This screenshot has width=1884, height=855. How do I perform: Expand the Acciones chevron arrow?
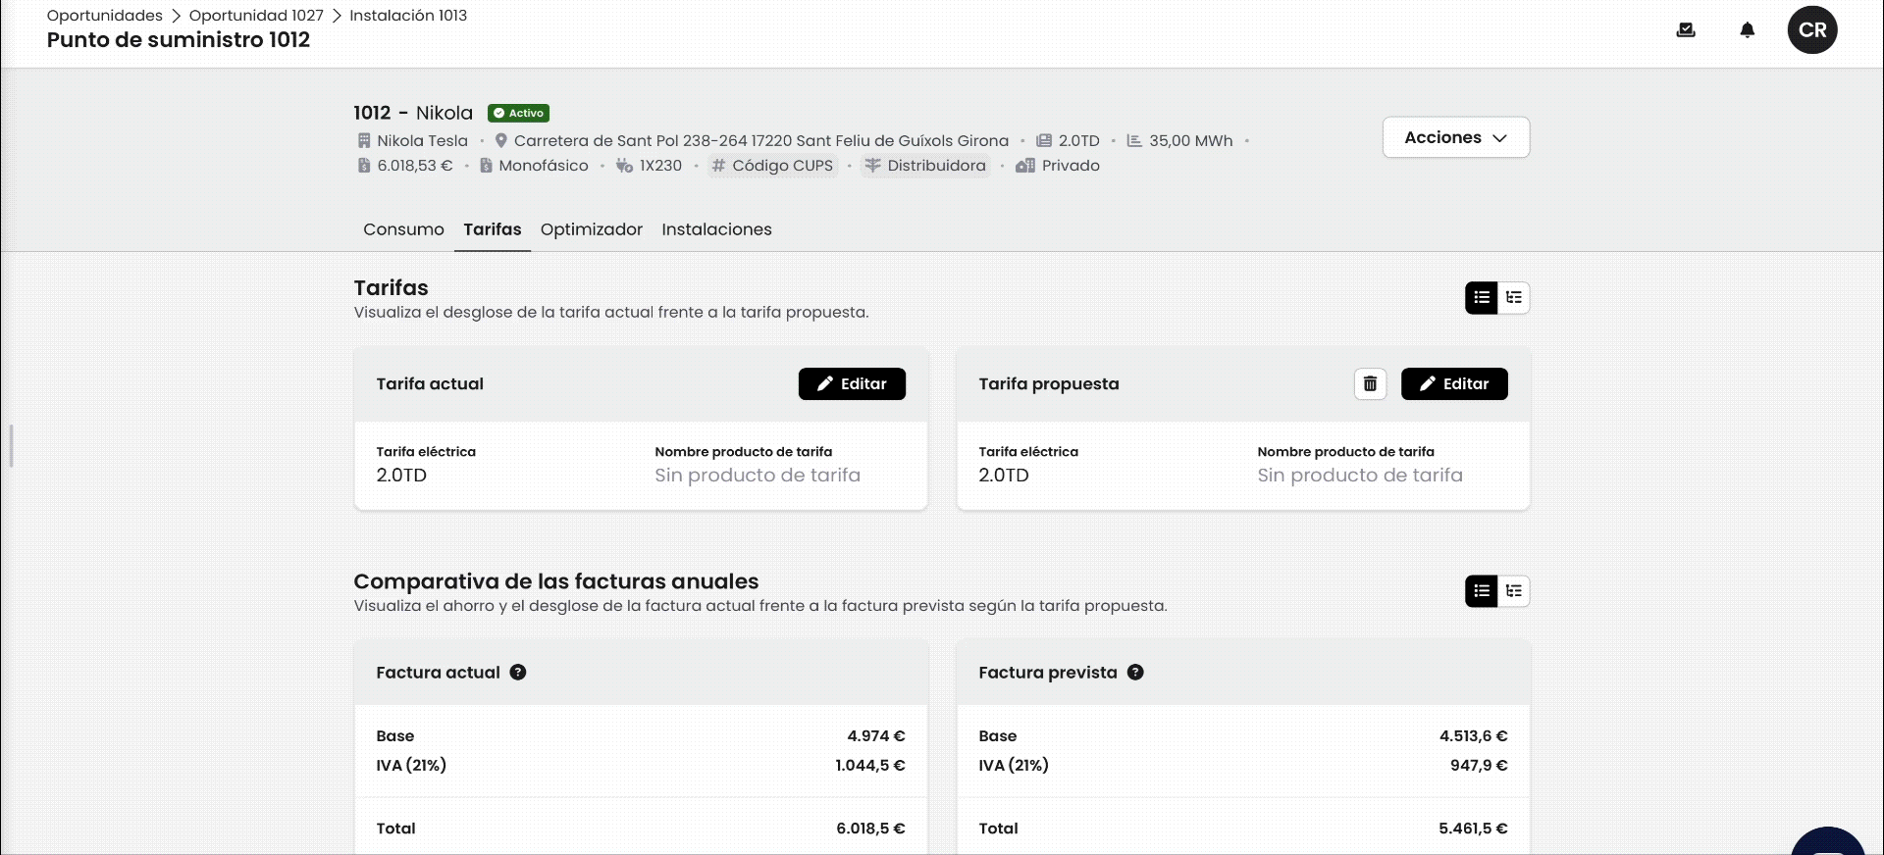tap(1499, 138)
